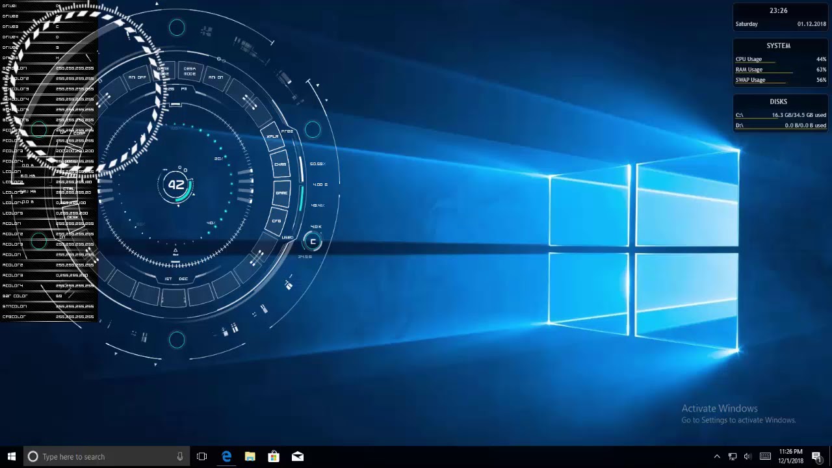Click the 'Type here to search' box
The image size is (832, 468).
pyautogui.click(x=107, y=456)
